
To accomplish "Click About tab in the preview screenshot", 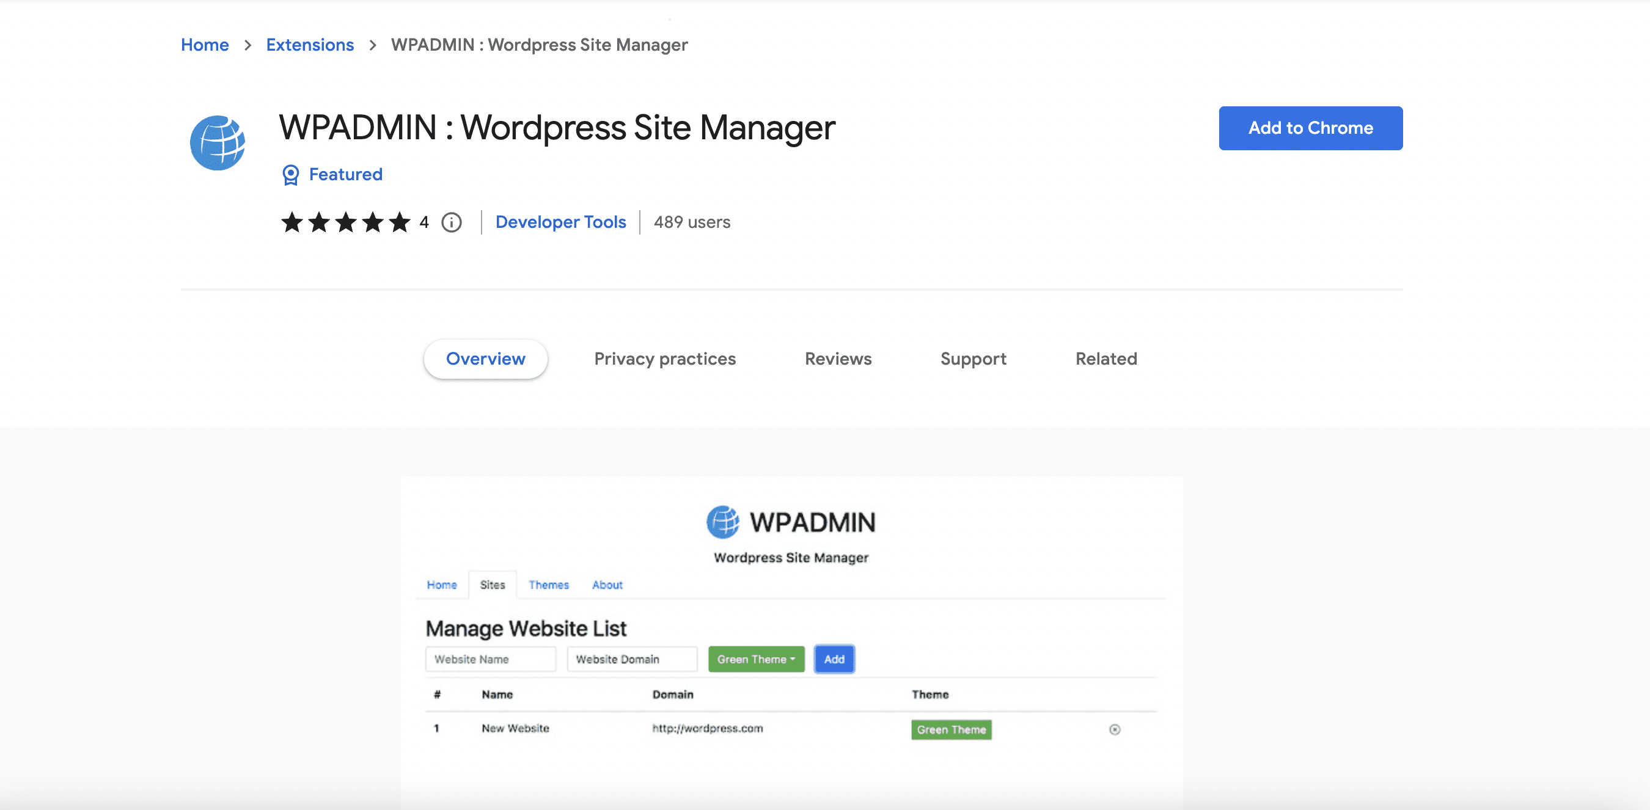I will pyautogui.click(x=607, y=585).
